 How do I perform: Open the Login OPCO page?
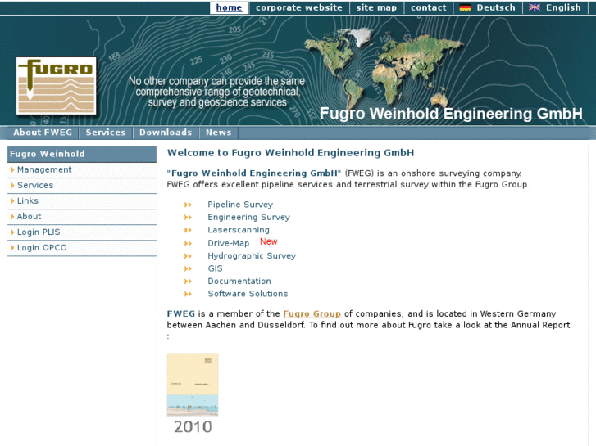[42, 247]
